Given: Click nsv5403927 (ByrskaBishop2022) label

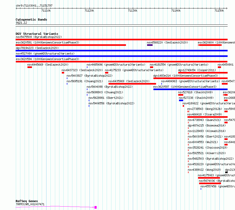Looking at the screenshot, I should (90, 76).
